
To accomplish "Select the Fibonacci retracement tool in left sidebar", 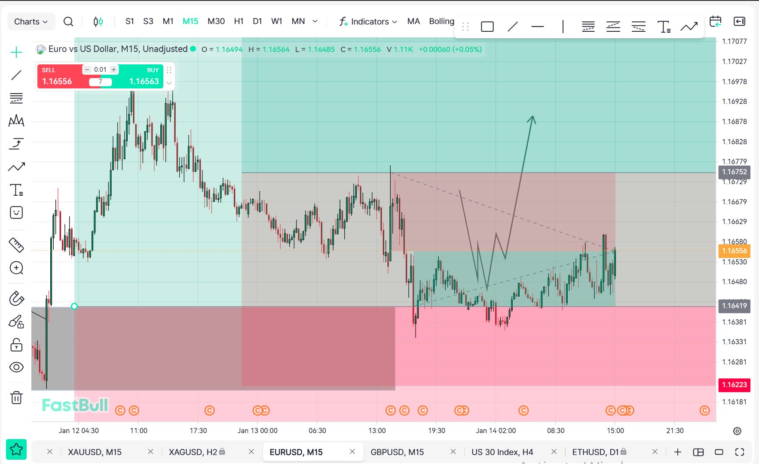I will click(16, 98).
